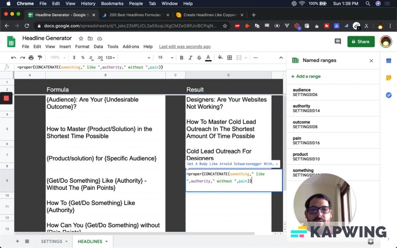Go back using Chrome's back arrow
397x248 pixels.
(7, 26)
